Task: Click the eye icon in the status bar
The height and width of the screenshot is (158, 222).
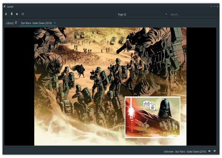Action: tap(209, 151)
